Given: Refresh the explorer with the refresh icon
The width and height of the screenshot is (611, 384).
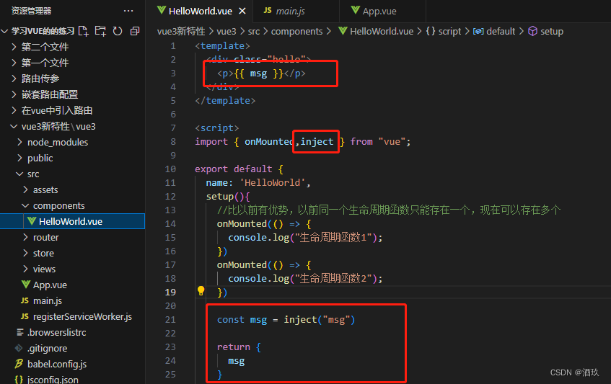Looking at the screenshot, I should click(118, 31).
